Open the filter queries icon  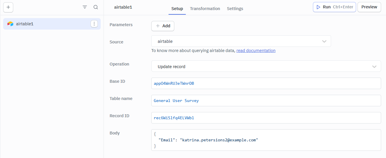coord(85,7)
